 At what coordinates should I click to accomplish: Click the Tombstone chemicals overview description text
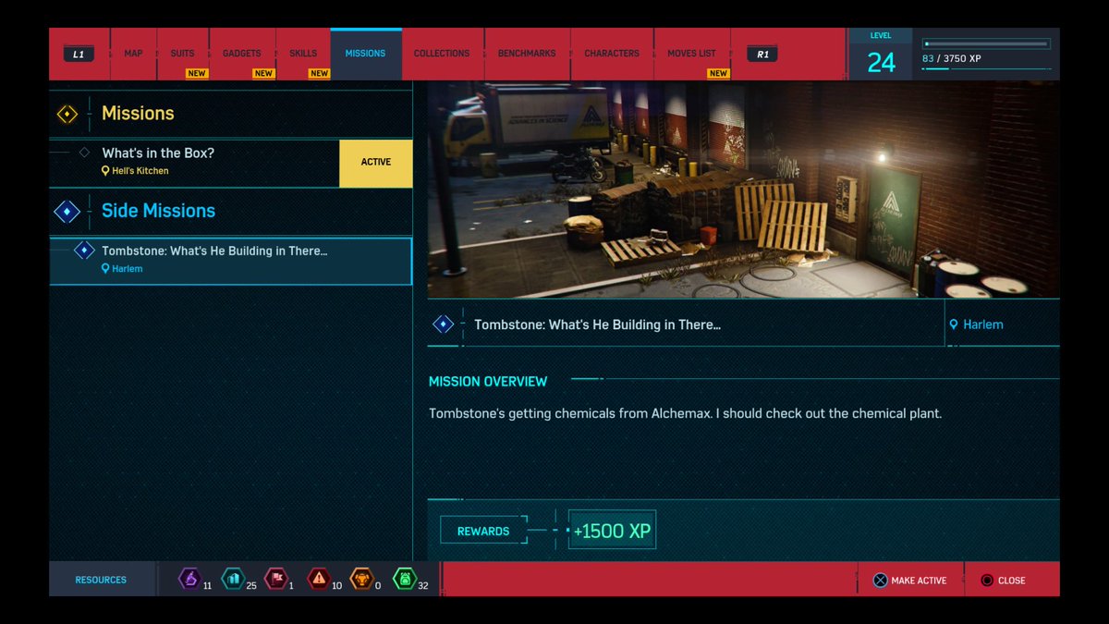click(685, 413)
